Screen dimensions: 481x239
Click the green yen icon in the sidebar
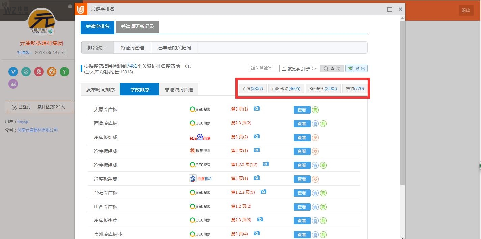click(64, 72)
